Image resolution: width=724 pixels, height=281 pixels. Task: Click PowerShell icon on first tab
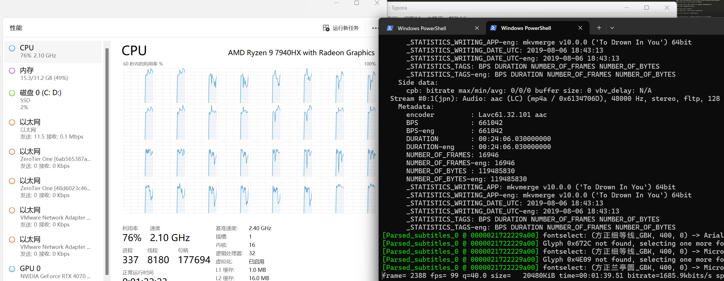click(390, 28)
